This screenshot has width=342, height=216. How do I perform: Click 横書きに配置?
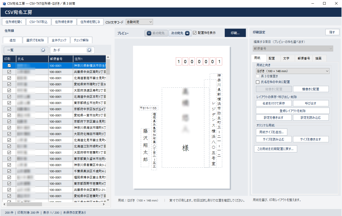[311, 89]
